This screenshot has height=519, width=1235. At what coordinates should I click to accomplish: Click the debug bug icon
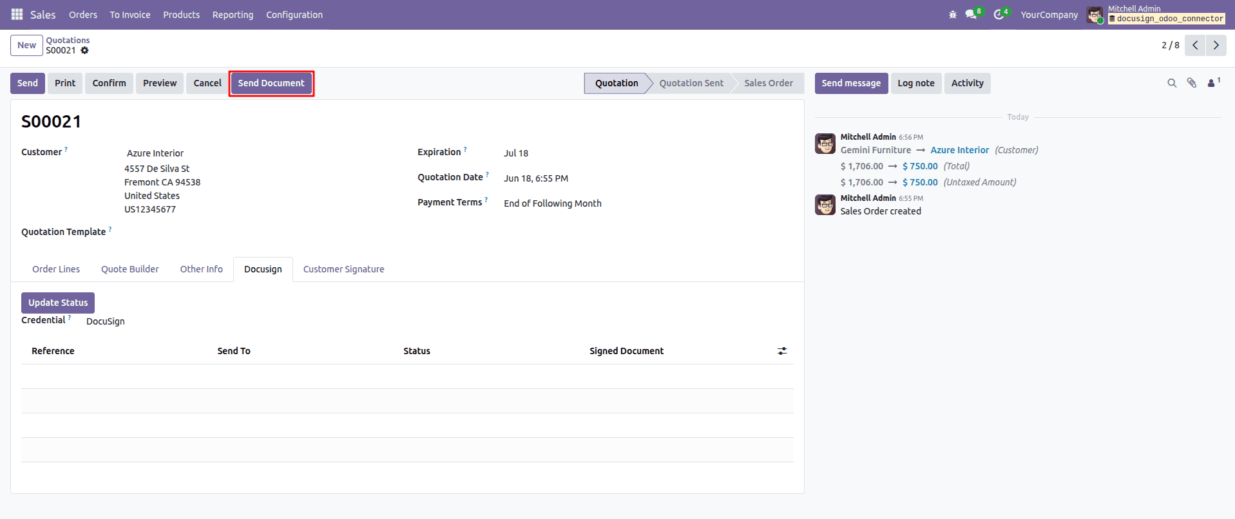[953, 14]
